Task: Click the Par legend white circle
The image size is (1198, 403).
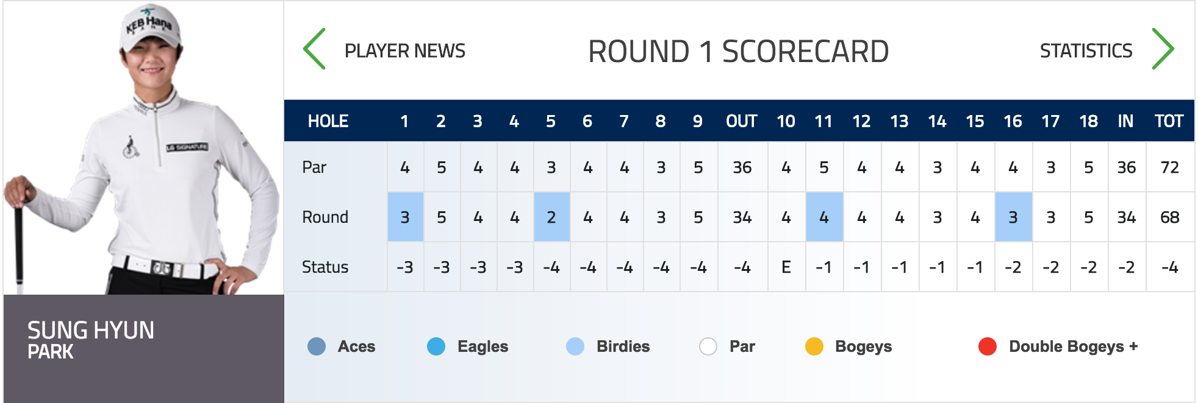Action: [708, 346]
